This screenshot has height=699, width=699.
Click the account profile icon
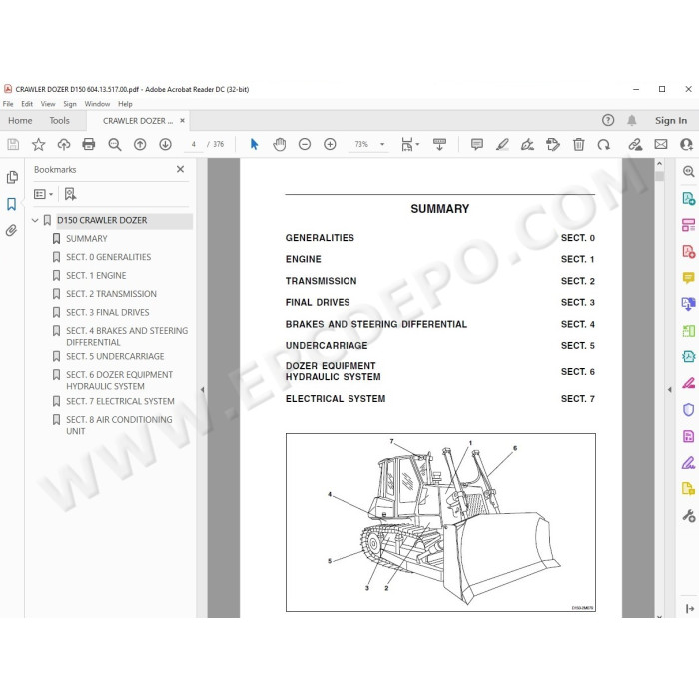[687, 144]
